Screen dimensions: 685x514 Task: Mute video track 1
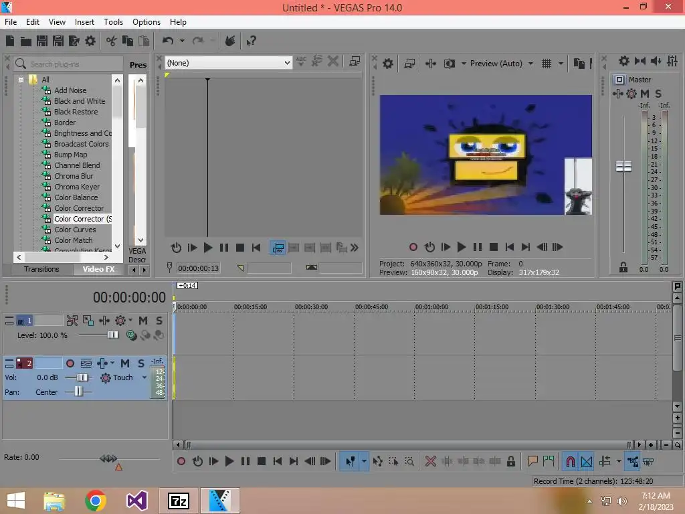[x=143, y=321]
